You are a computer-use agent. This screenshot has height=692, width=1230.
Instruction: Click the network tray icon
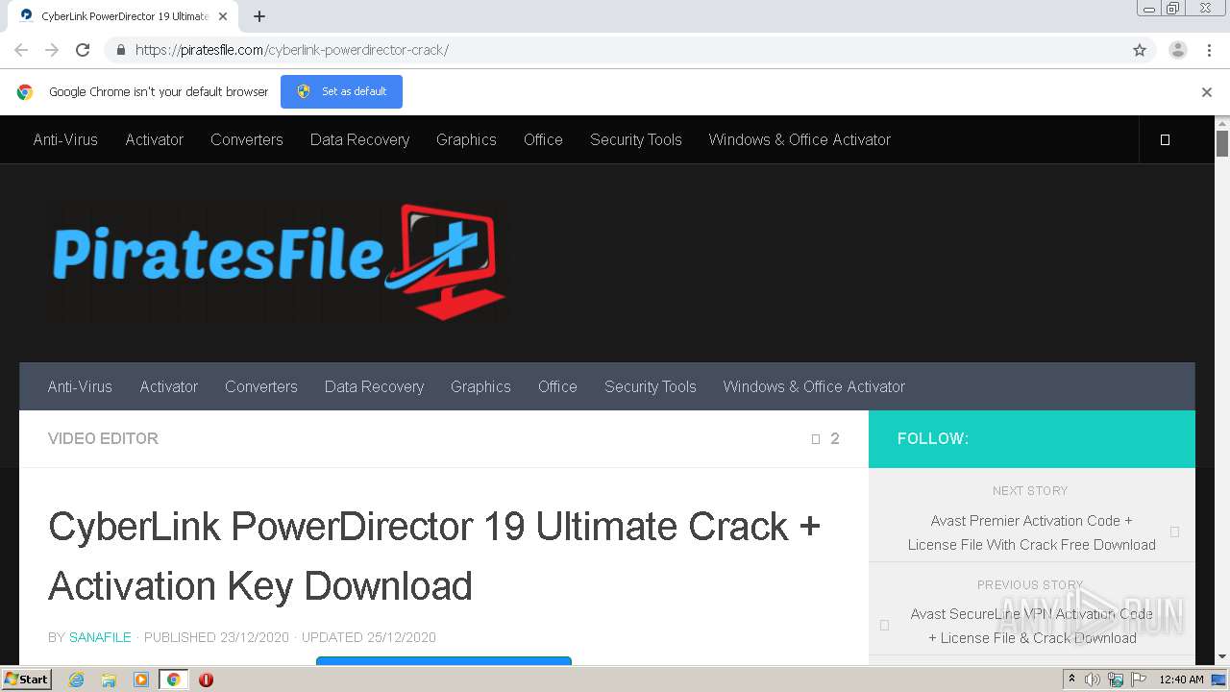[1116, 680]
